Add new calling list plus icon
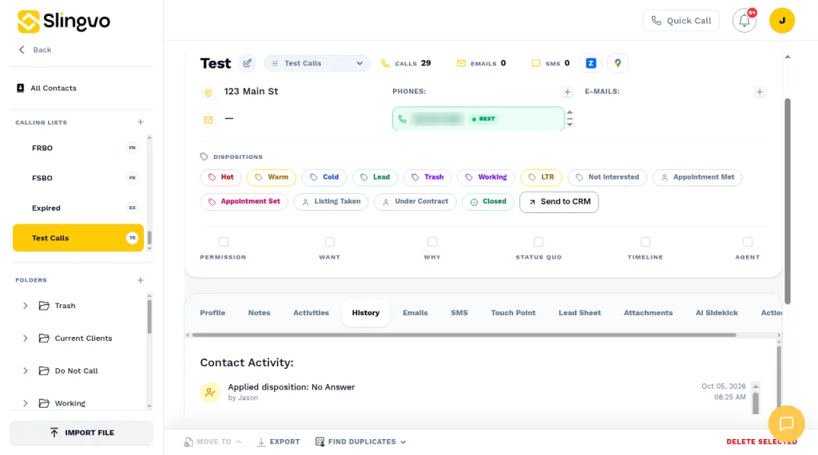The height and width of the screenshot is (455, 818). pos(141,122)
